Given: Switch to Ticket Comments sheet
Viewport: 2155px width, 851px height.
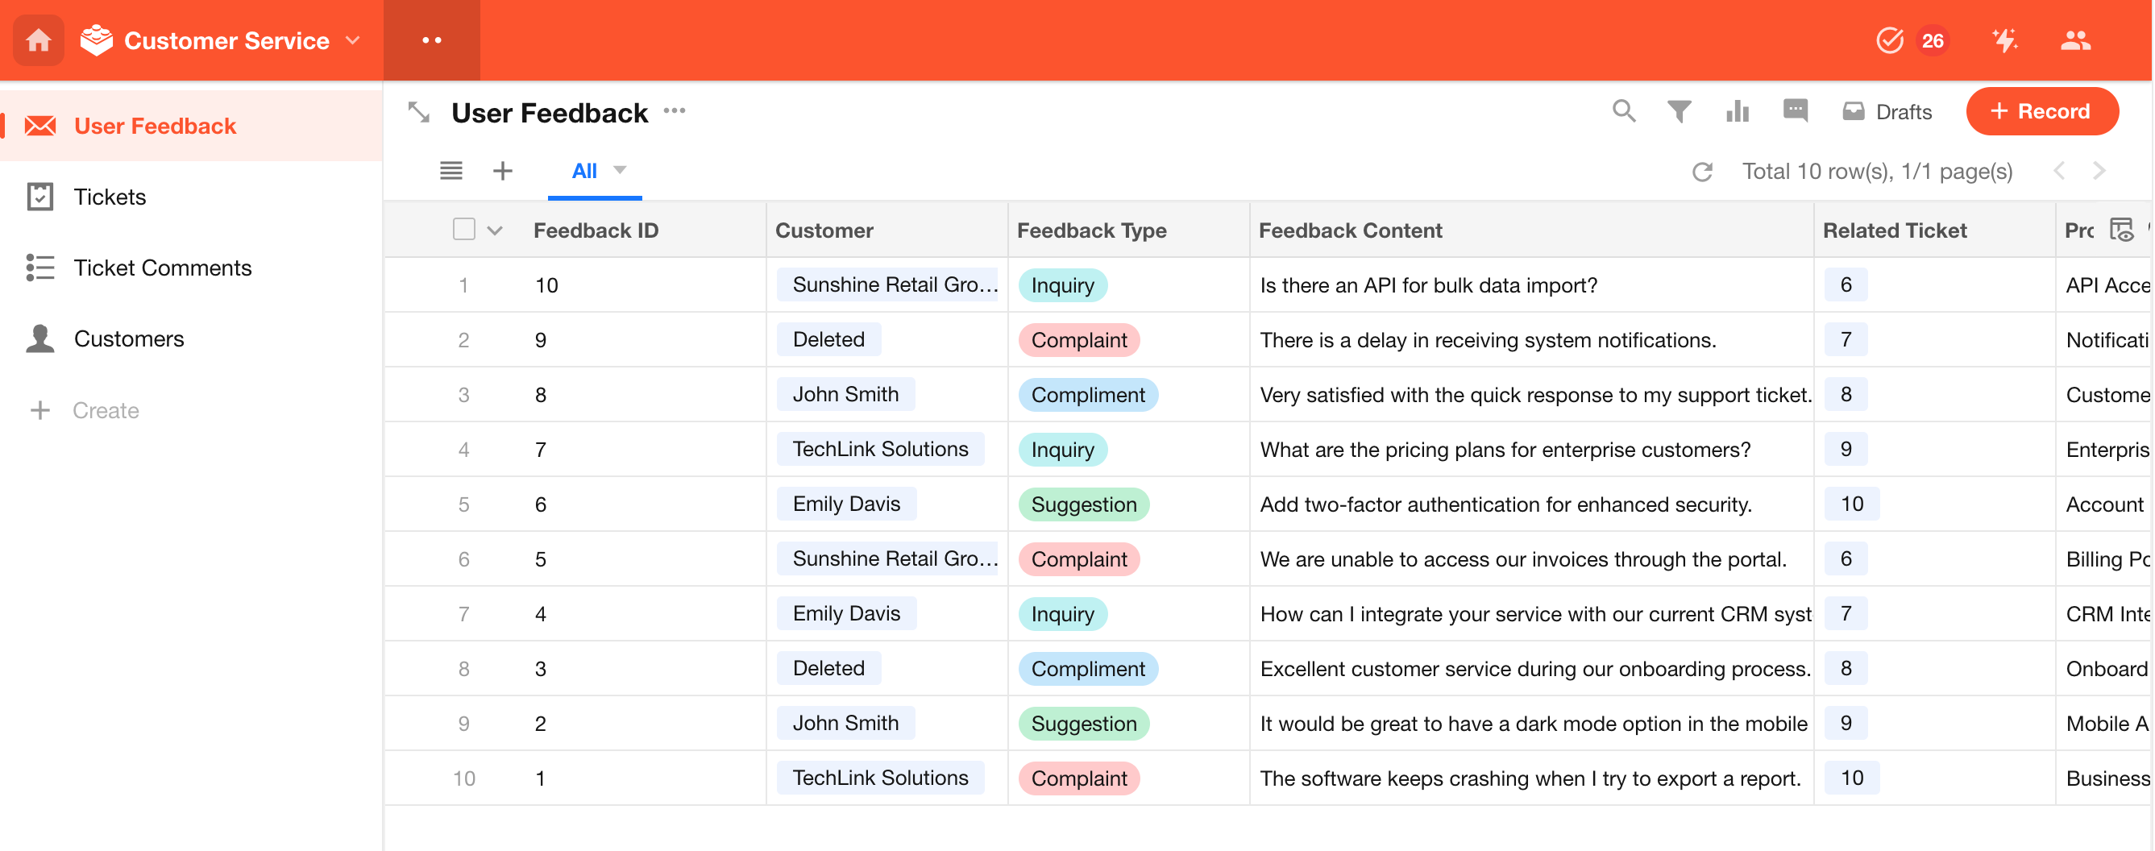Looking at the screenshot, I should pyautogui.click(x=162, y=268).
